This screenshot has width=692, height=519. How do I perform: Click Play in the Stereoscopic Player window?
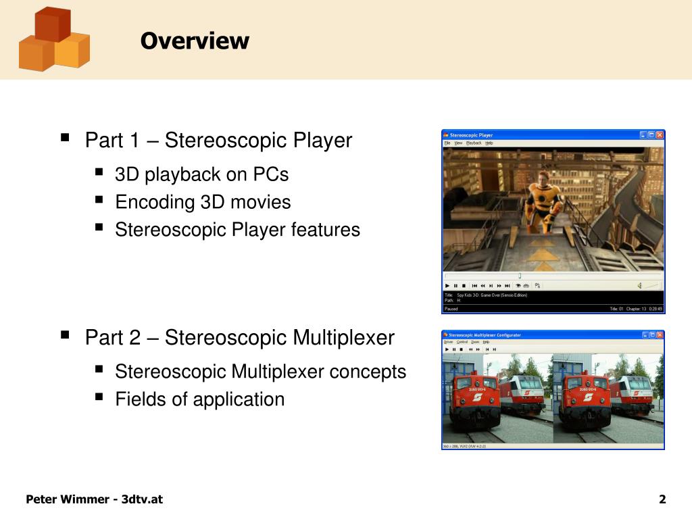click(x=447, y=286)
